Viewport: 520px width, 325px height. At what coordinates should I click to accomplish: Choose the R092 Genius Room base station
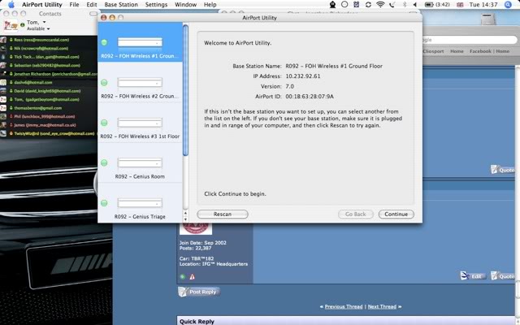click(140, 163)
